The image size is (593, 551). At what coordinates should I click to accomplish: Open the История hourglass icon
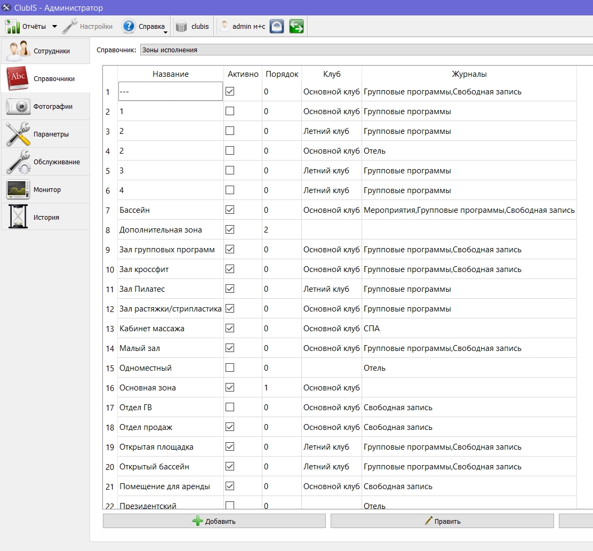tap(18, 217)
